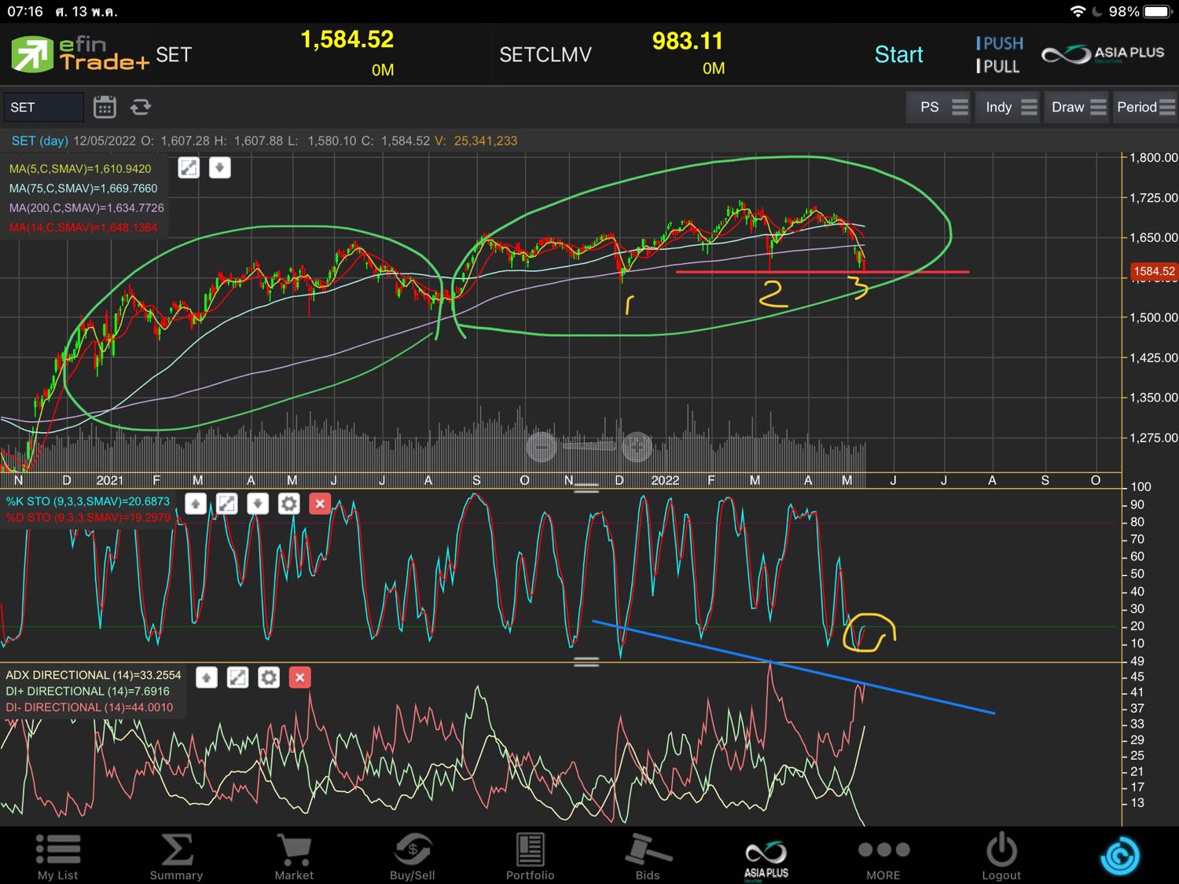
Task: Open the Portfolio tab
Action: [530, 856]
